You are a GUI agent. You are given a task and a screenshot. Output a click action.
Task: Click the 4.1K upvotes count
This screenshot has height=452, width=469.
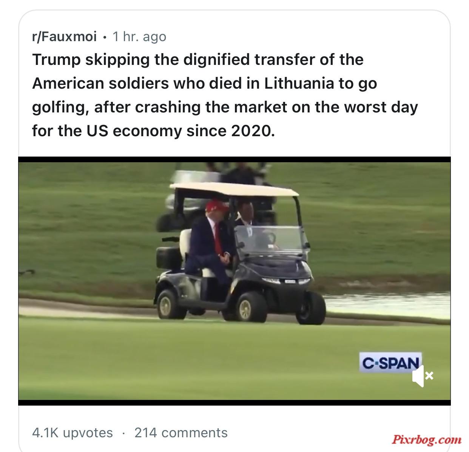(x=73, y=432)
